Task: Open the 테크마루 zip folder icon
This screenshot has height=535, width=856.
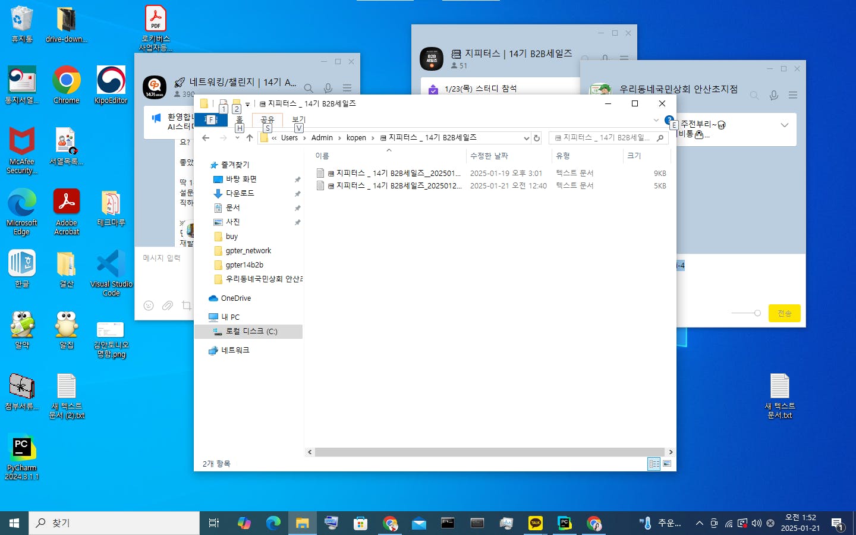Action: tap(111, 208)
